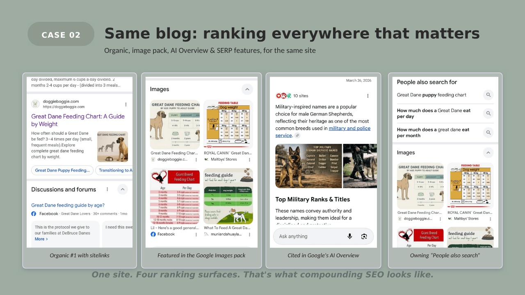Click the doggieboggie.com favicon in organic result
525x295 pixels.
coord(35,104)
